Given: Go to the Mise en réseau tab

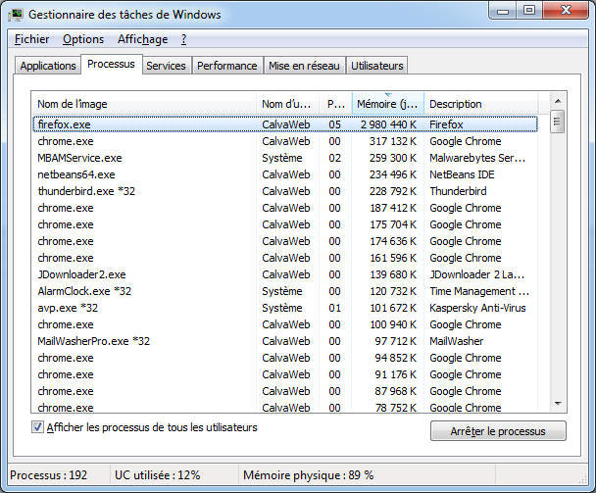Looking at the screenshot, I should 304,66.
